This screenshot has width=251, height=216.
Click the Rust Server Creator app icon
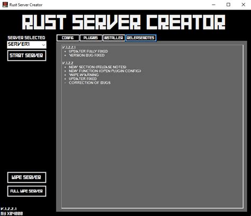5,5
